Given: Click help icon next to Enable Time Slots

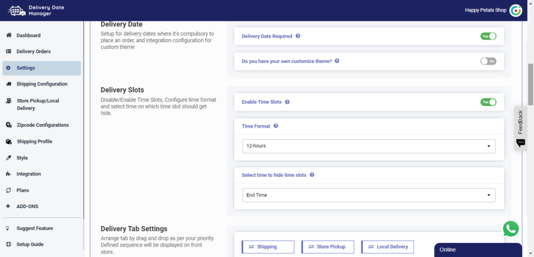Looking at the screenshot, I should click(x=287, y=102).
